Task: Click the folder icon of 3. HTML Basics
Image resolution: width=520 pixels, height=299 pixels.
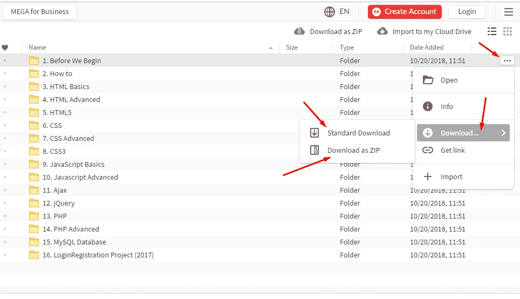Action: (34, 86)
